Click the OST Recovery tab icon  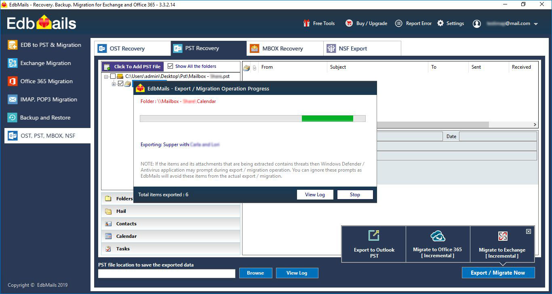[x=102, y=48]
